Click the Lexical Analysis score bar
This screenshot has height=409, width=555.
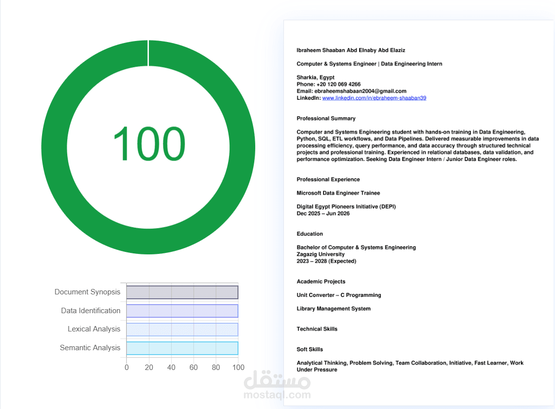click(183, 329)
